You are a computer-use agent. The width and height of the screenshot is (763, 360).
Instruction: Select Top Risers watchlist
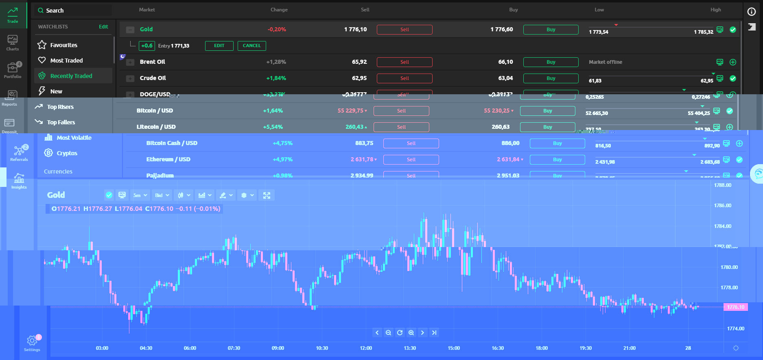60,107
